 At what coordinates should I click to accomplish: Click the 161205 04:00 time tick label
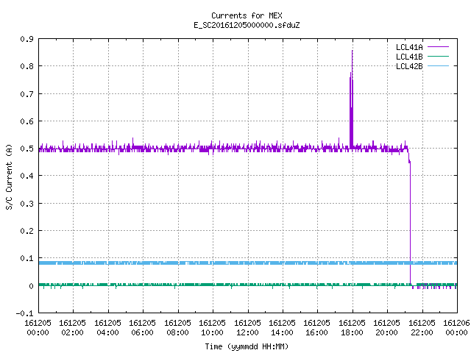pyautogui.click(x=107, y=328)
